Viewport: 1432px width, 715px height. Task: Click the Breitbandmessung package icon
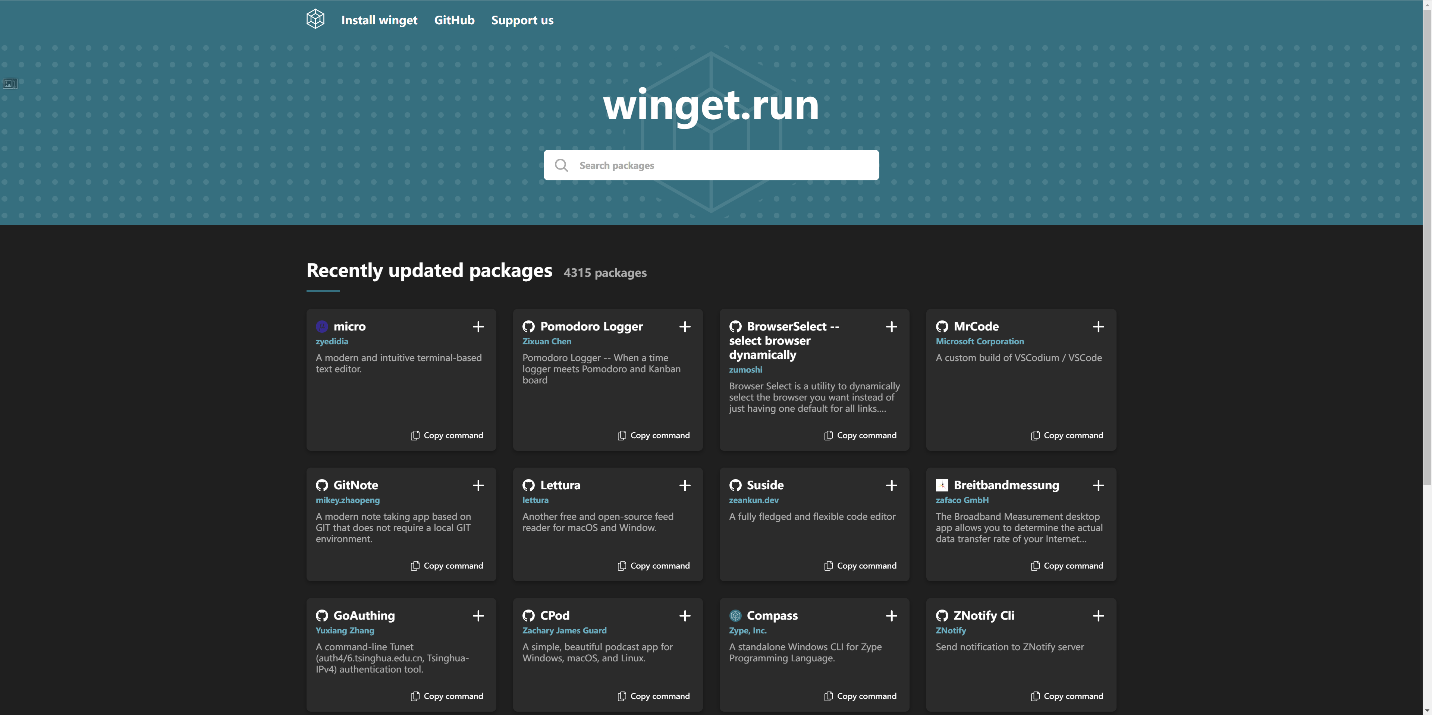pyautogui.click(x=942, y=485)
